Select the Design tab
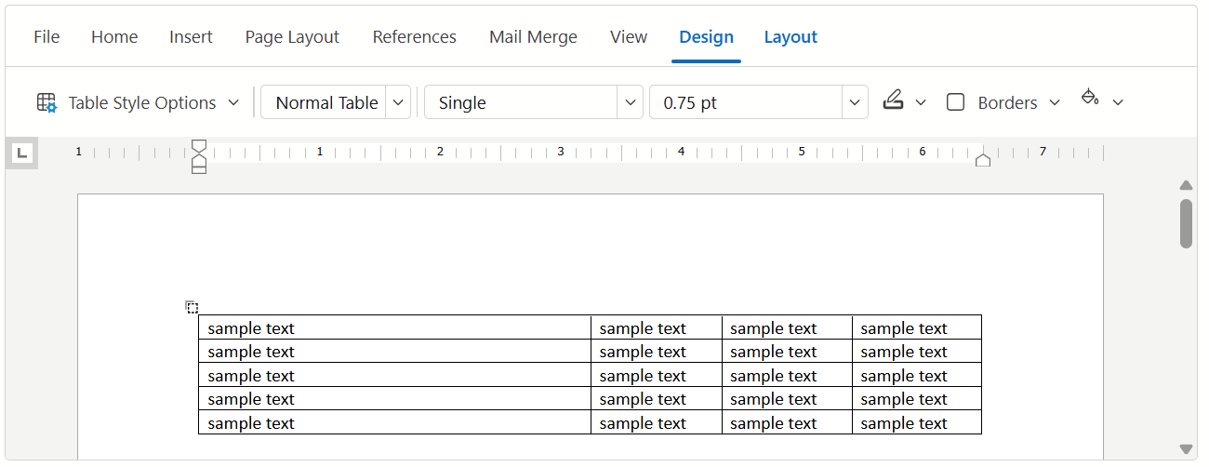Image resolution: width=1209 pixels, height=467 pixels. tap(706, 37)
